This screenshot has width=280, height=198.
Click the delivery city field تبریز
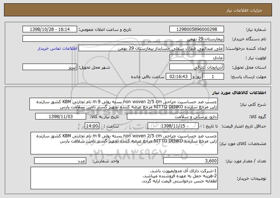point(50,67)
